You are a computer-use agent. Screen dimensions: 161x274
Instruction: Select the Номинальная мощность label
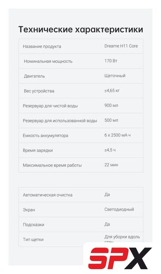48,61
